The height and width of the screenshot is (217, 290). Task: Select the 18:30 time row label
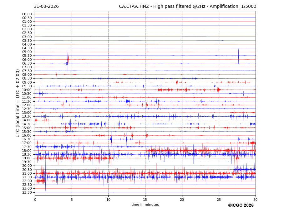point(27,154)
